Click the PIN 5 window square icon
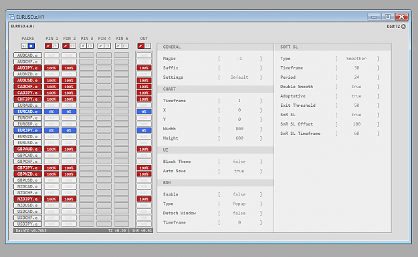Image resolution: width=418 pixels, height=257 pixels. coord(125,46)
